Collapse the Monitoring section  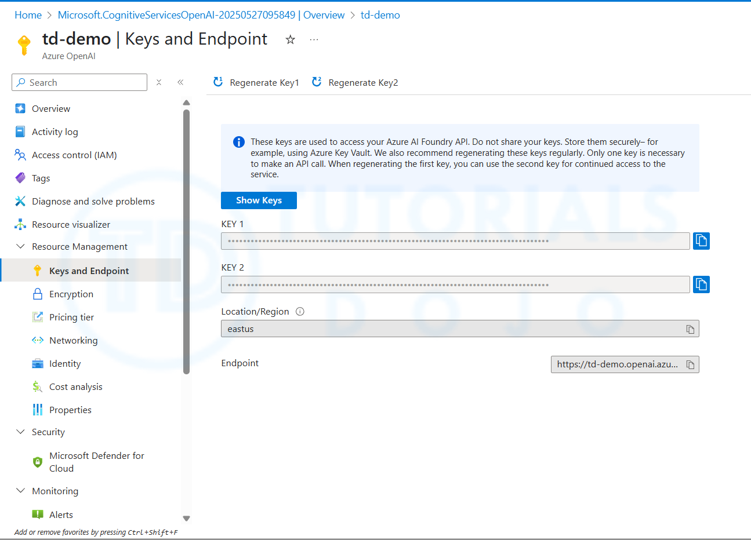click(20, 491)
